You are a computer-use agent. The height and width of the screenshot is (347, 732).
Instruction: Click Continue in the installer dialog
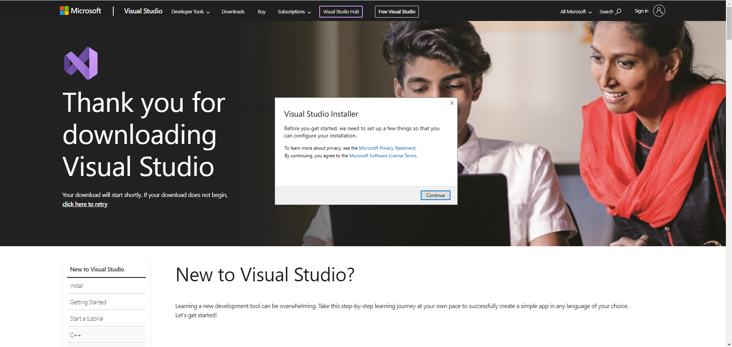tap(436, 195)
